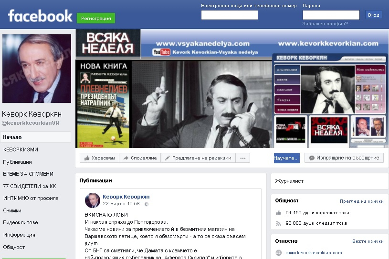This screenshot has width=389, height=259.
Task: Open the Видеоклипове sidebar tab
Action: click(x=21, y=222)
